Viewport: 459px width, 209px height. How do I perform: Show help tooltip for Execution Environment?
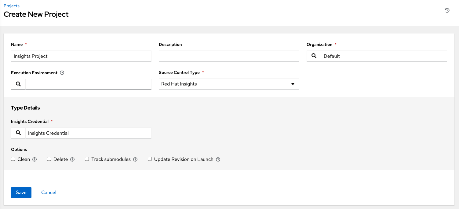[x=62, y=73]
